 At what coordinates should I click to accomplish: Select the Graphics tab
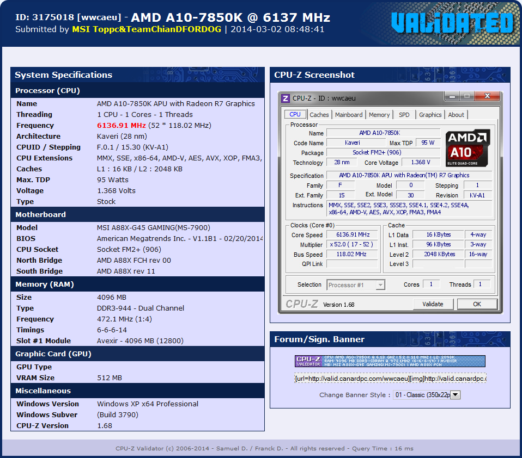[430, 115]
